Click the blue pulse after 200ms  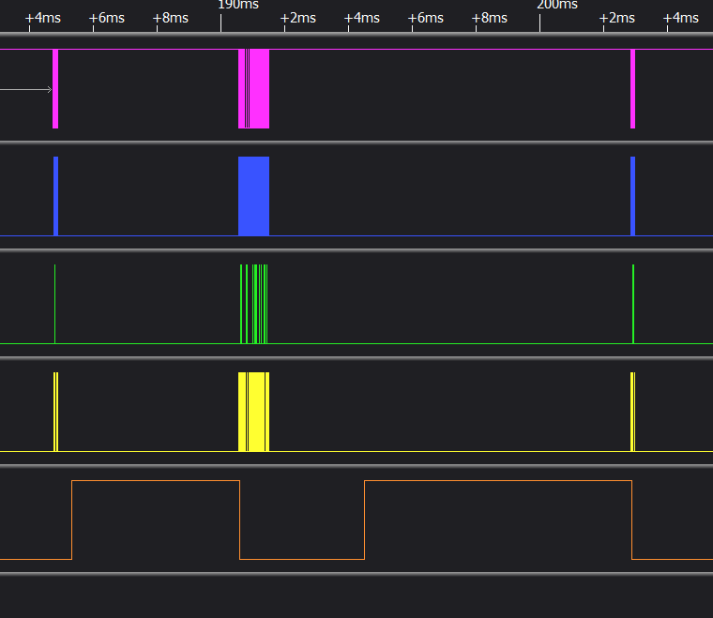coord(633,196)
